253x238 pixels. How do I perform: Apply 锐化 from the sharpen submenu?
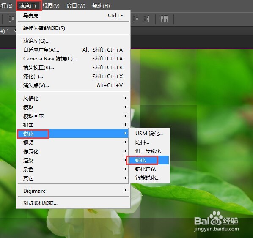point(149,160)
